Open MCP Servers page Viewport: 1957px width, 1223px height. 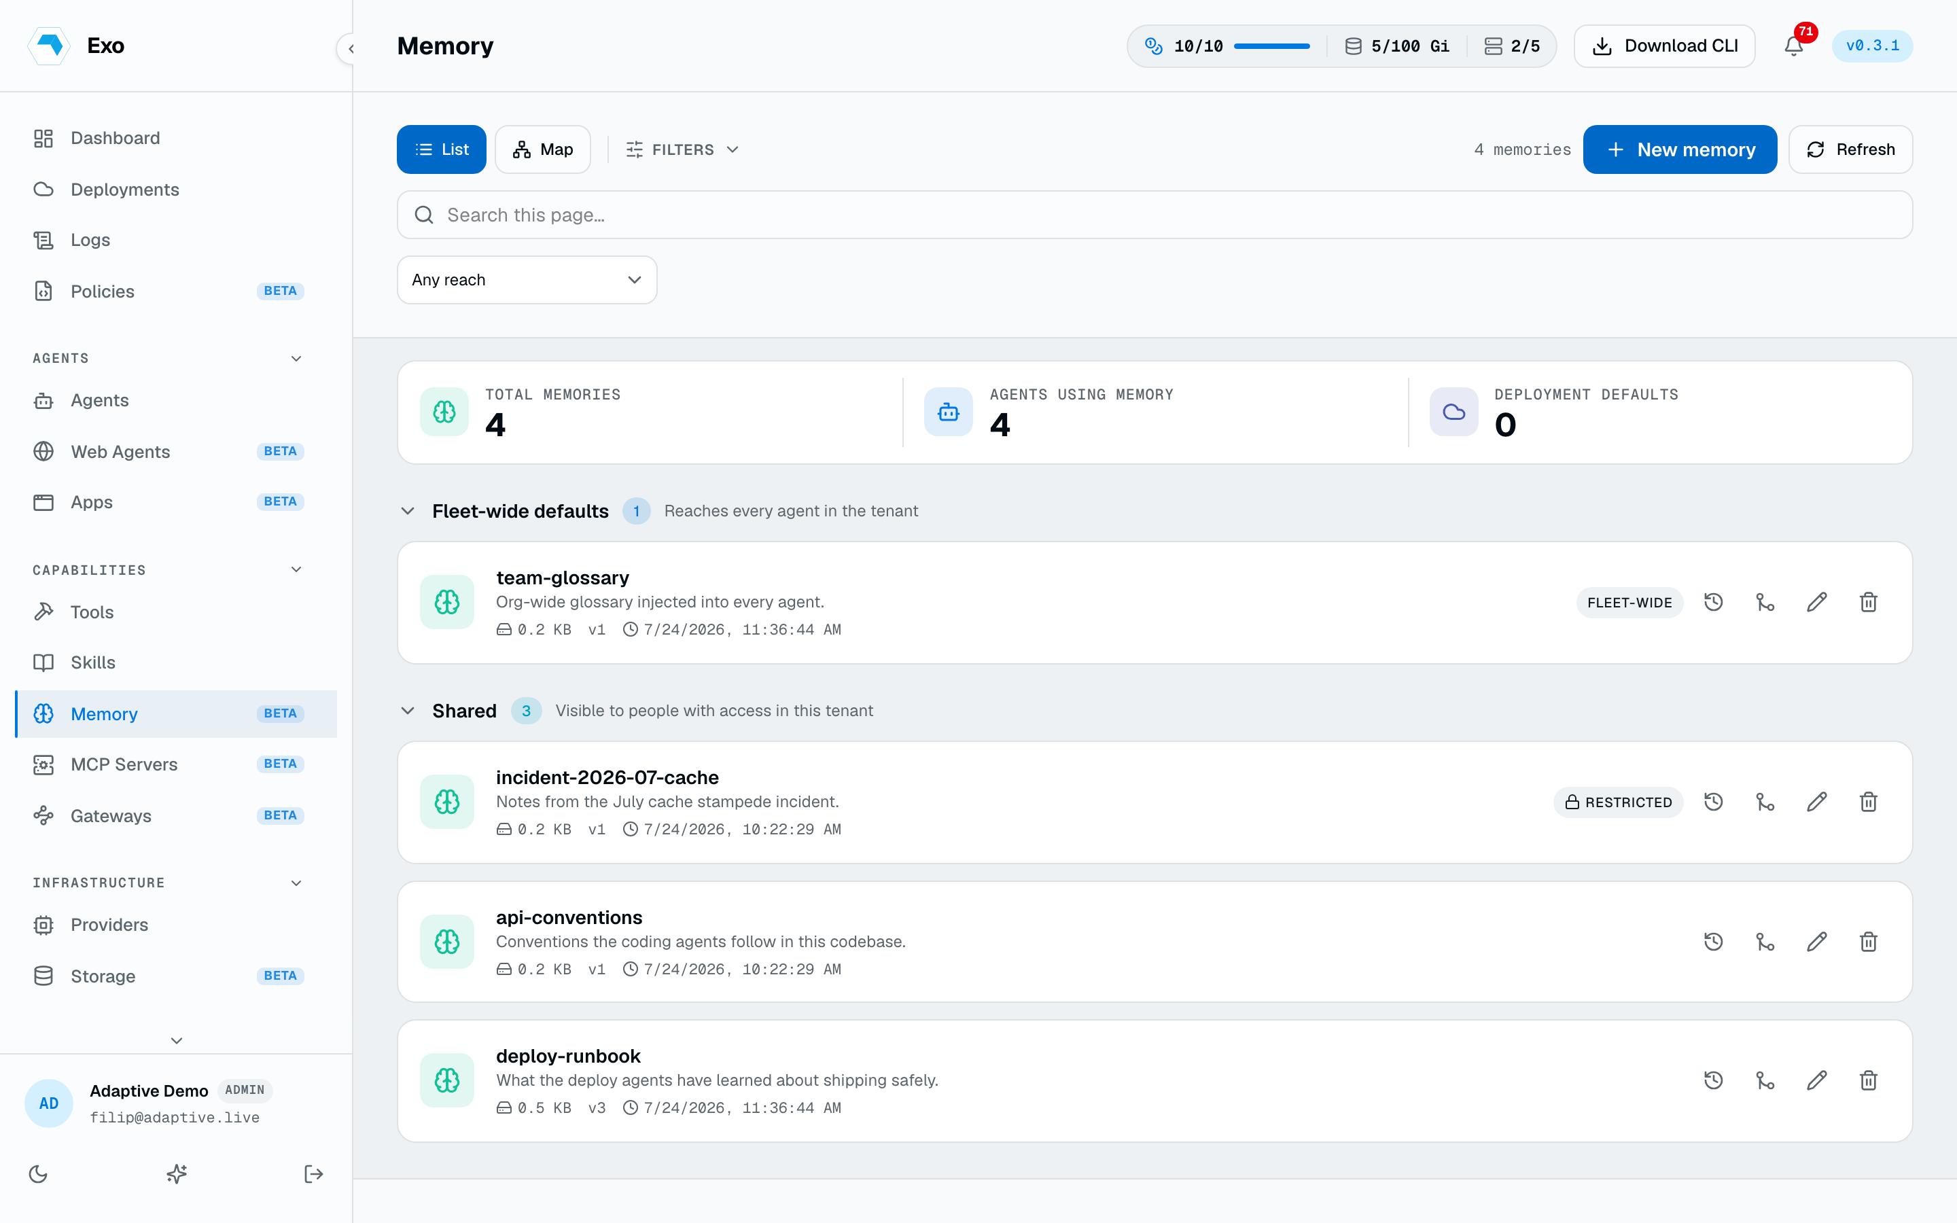[x=176, y=764]
